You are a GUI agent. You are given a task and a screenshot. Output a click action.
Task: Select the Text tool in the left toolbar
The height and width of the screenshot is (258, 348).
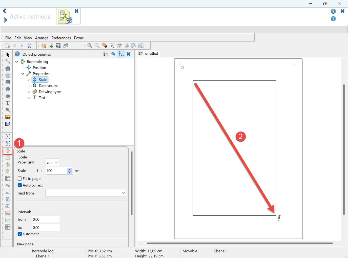pos(8,103)
